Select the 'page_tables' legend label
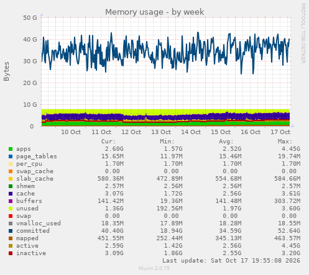Image resolution: width=309 pixels, height=275 pixels. (37, 156)
